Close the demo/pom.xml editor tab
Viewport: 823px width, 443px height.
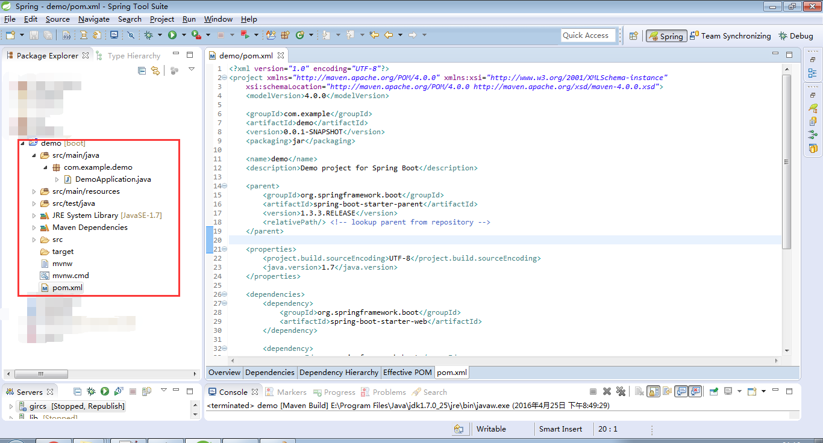tap(281, 56)
